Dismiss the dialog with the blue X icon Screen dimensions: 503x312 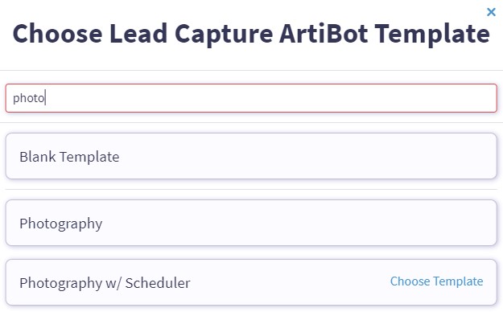click(491, 12)
